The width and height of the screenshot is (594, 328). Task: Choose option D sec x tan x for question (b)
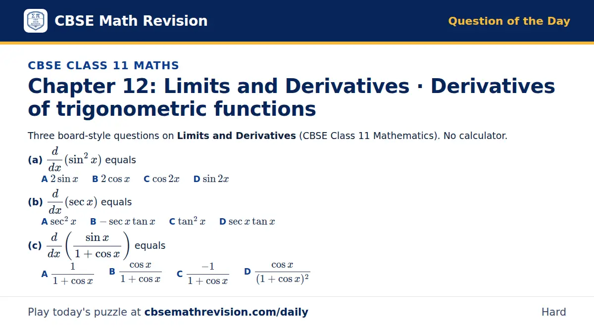pos(247,222)
